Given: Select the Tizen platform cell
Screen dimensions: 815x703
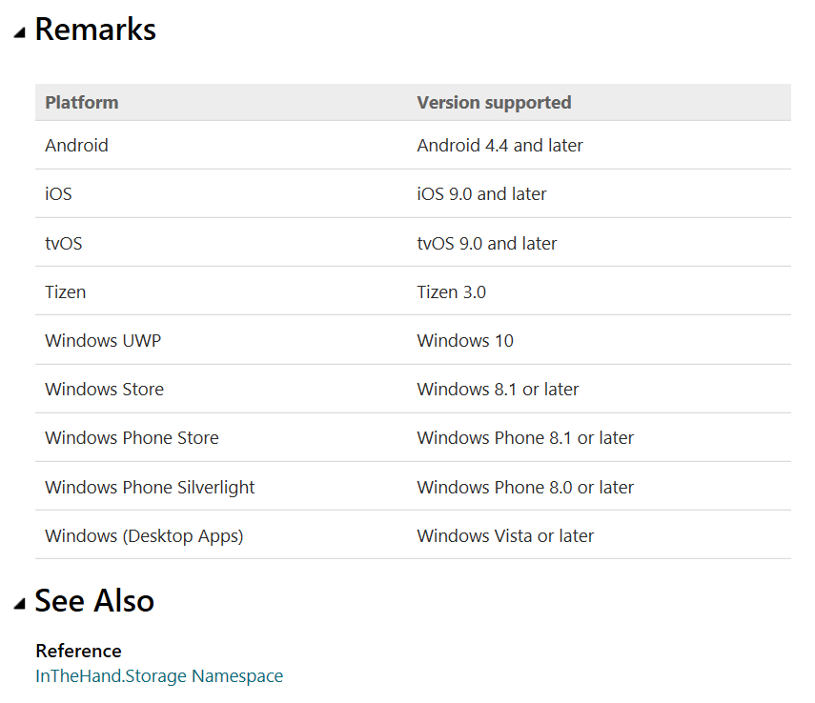Looking at the screenshot, I should tap(65, 292).
